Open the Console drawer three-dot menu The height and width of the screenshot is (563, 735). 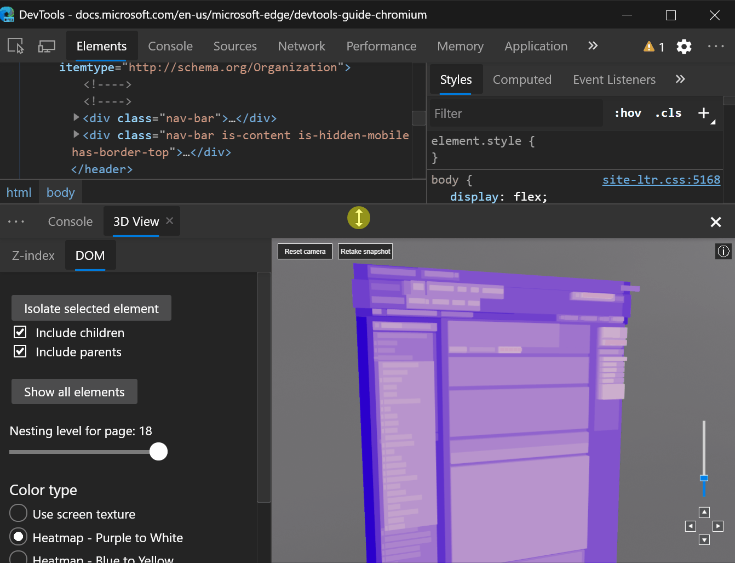[x=16, y=221]
